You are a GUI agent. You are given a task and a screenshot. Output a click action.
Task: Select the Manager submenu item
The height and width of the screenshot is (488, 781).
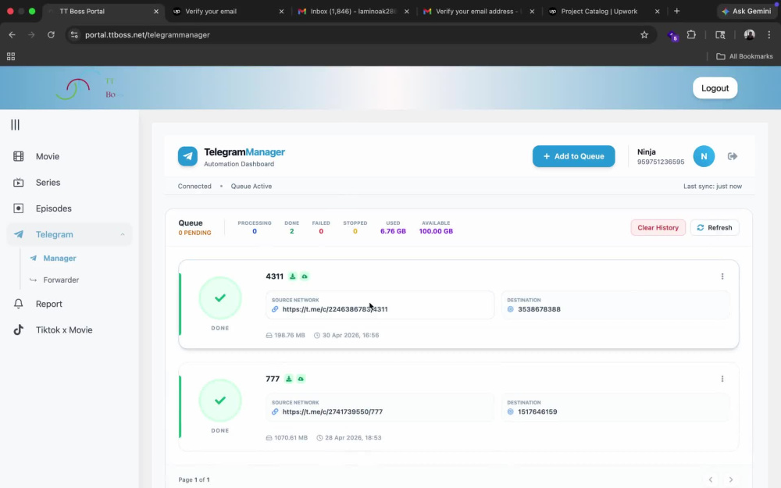(x=59, y=258)
